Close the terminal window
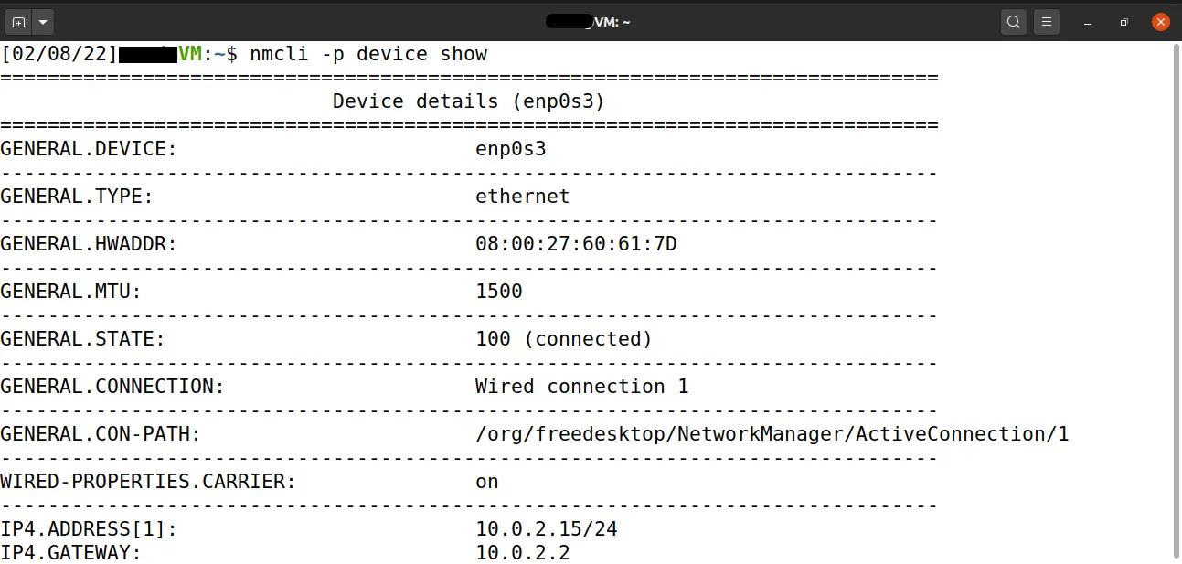The image size is (1182, 564). tap(1161, 22)
